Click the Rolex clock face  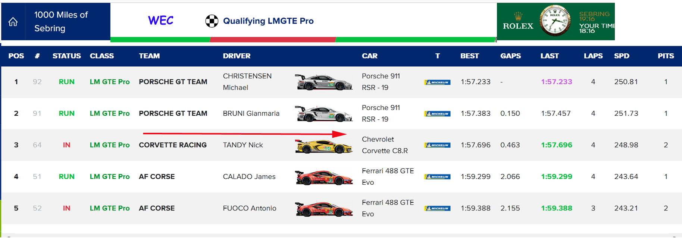tap(555, 21)
